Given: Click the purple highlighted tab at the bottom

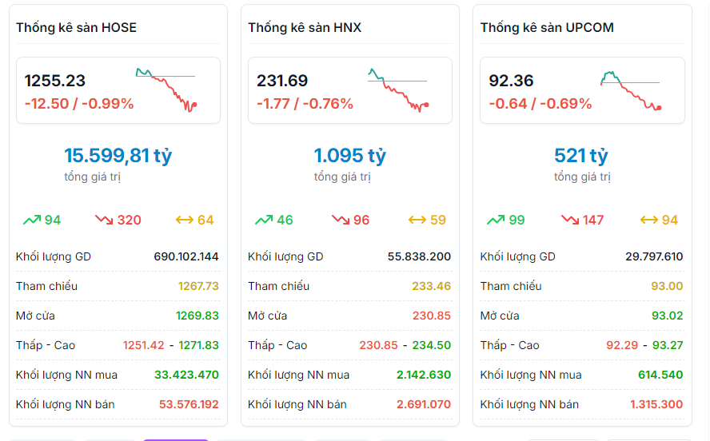Looking at the screenshot, I should (176, 439).
